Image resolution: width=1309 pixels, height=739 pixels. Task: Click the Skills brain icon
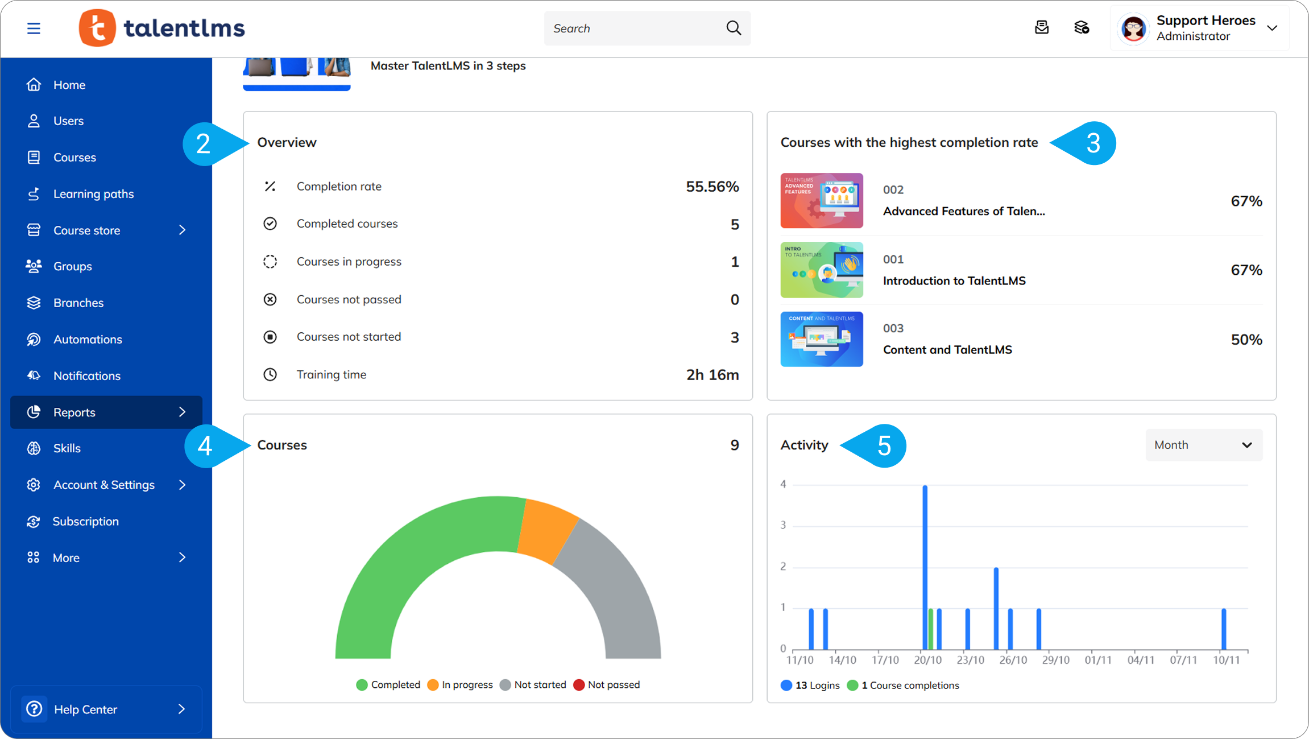tap(34, 448)
